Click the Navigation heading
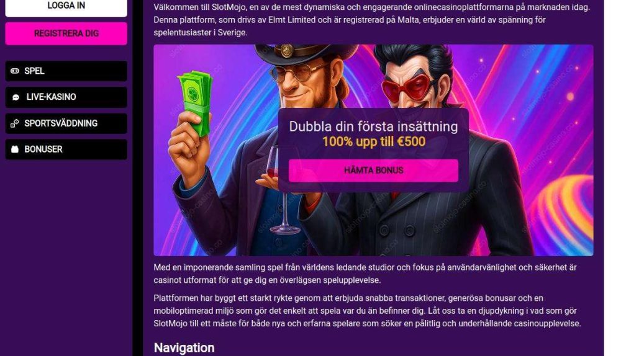The height and width of the screenshot is (356, 621). pos(184,348)
